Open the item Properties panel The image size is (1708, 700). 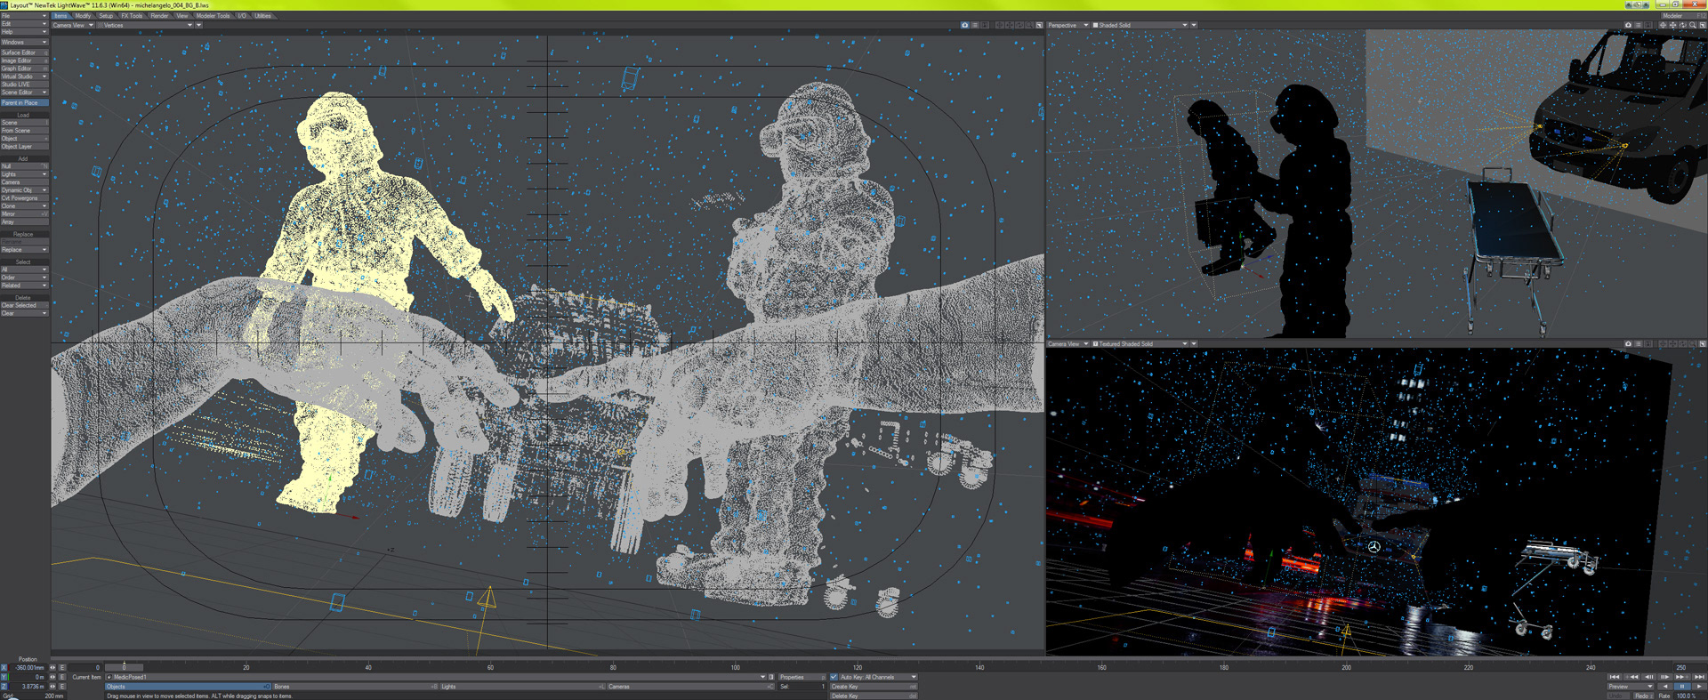pyautogui.click(x=802, y=677)
